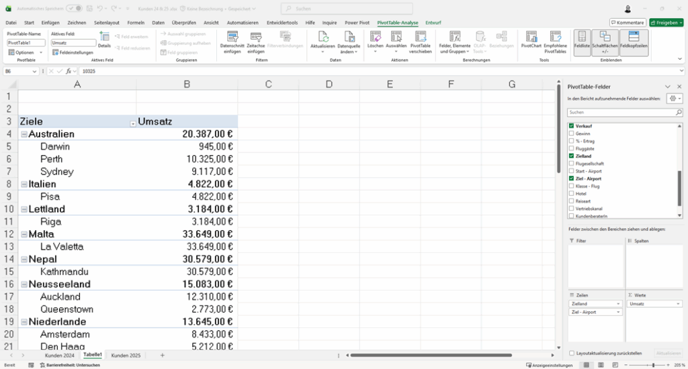The image size is (688, 369).
Task: Open Feldeinstellungen for active field
Action: 73,52
